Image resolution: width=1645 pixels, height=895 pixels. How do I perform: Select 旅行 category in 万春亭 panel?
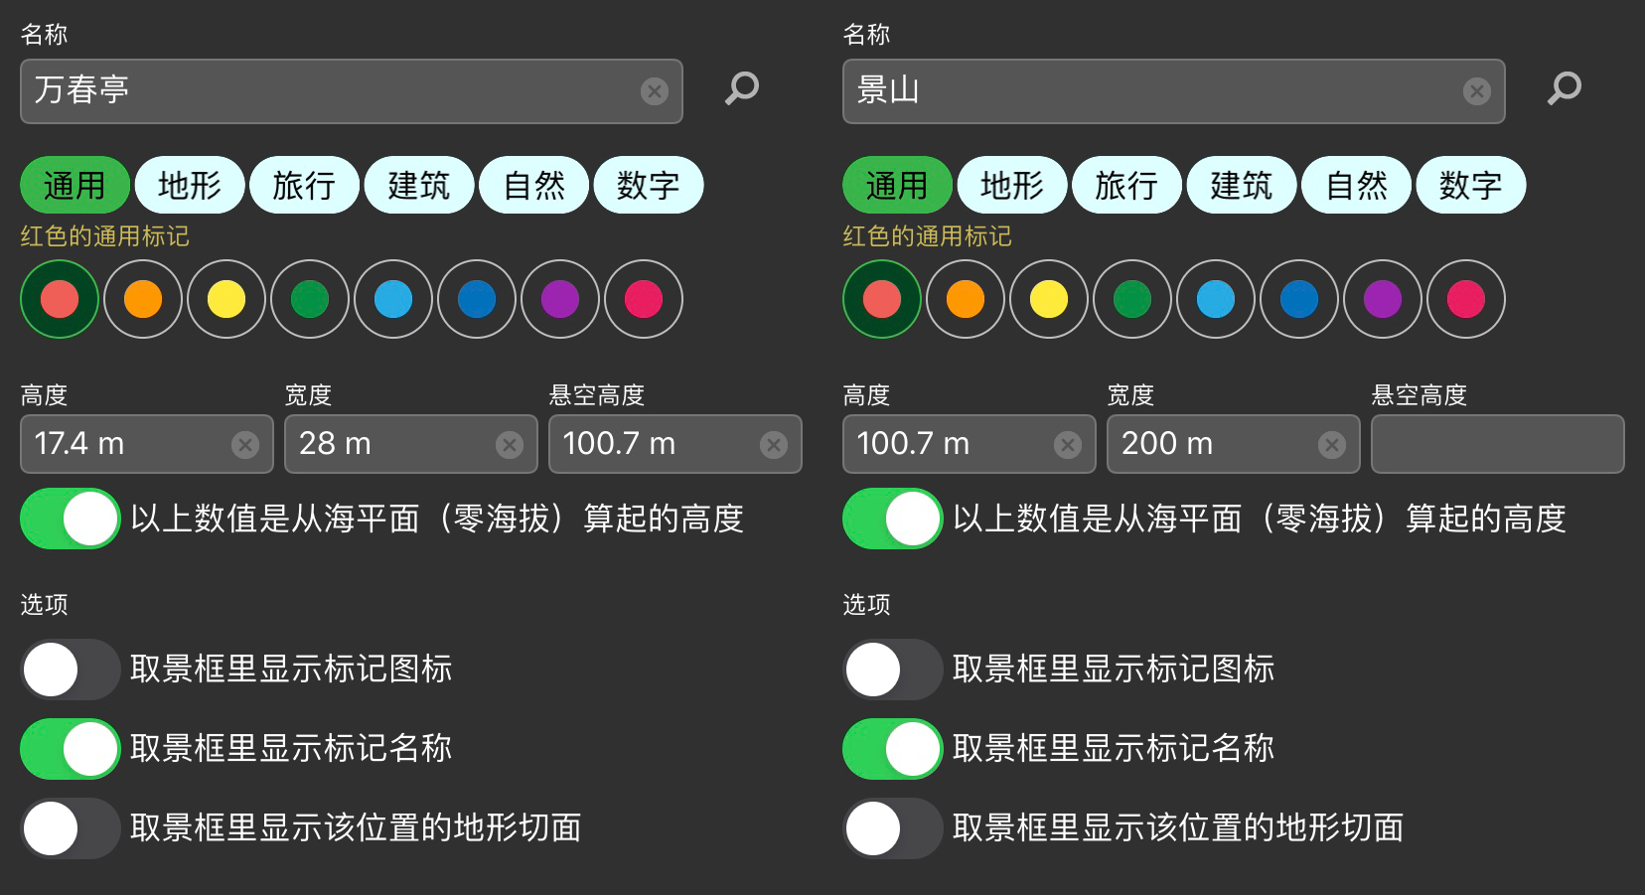[x=304, y=185]
